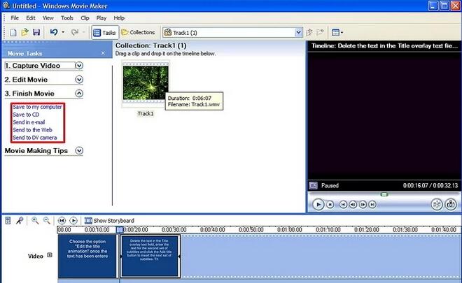The image size is (462, 283).
Task: Expand the Capture Video section
Action: tap(79, 65)
